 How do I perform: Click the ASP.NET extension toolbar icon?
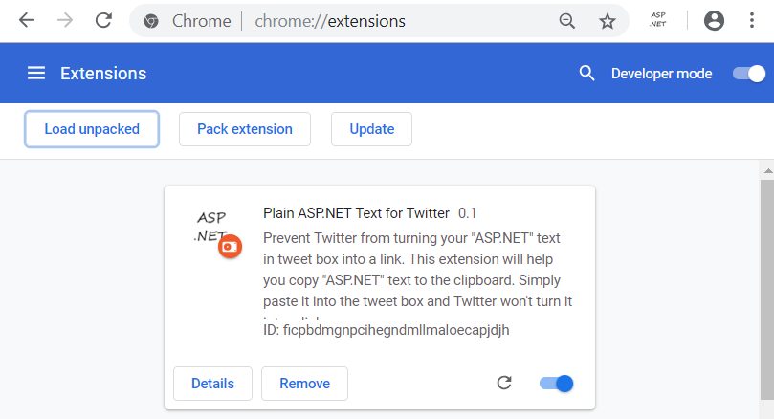point(657,20)
